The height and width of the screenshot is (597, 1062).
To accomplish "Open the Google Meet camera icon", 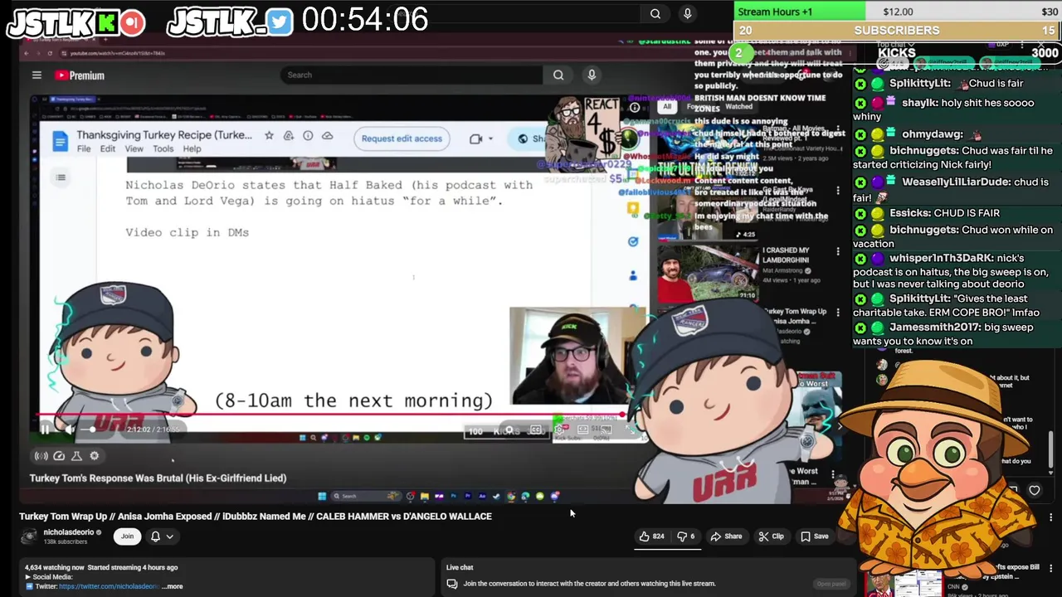I will click(x=476, y=138).
